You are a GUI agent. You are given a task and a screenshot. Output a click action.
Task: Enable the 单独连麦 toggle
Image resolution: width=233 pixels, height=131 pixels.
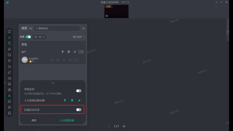(79, 91)
